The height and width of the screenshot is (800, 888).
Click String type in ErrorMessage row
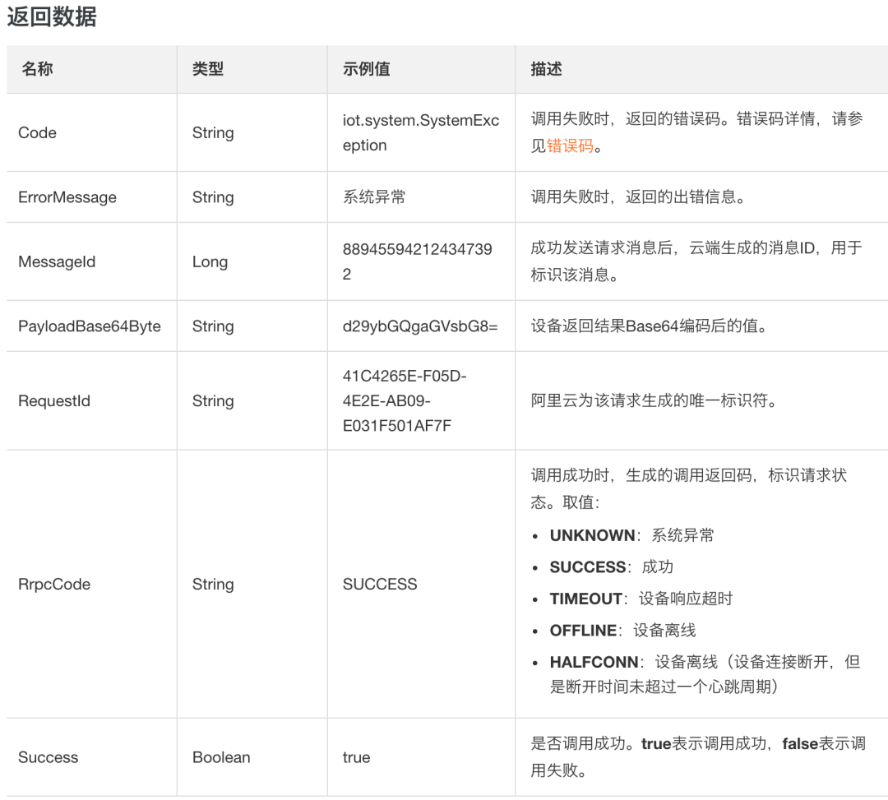pyautogui.click(x=213, y=197)
